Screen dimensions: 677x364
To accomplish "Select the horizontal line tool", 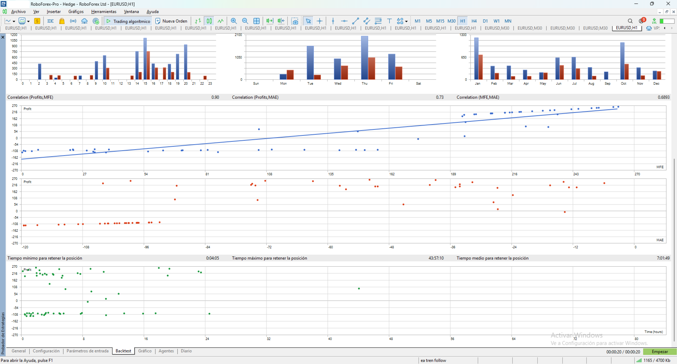I will (x=344, y=21).
